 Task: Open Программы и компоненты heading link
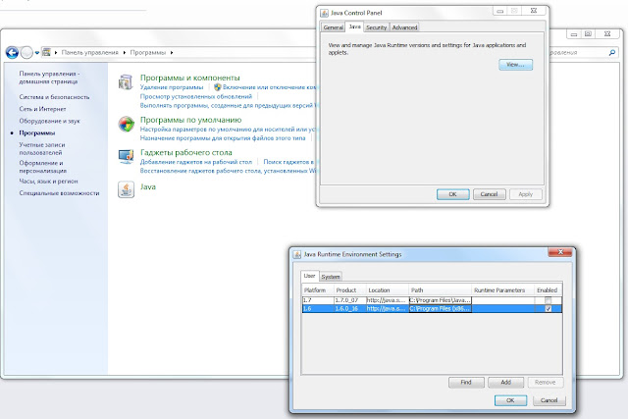point(189,78)
